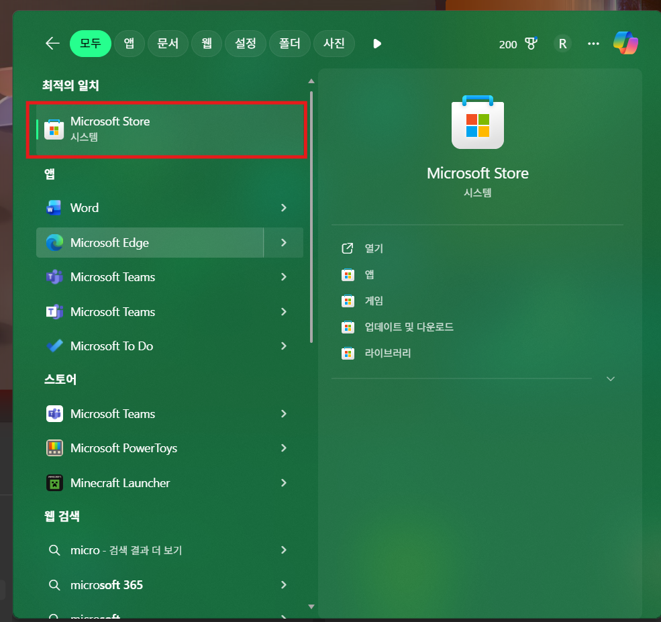Switch to the 앱 filter tab
This screenshot has width=661, height=622.
click(128, 44)
